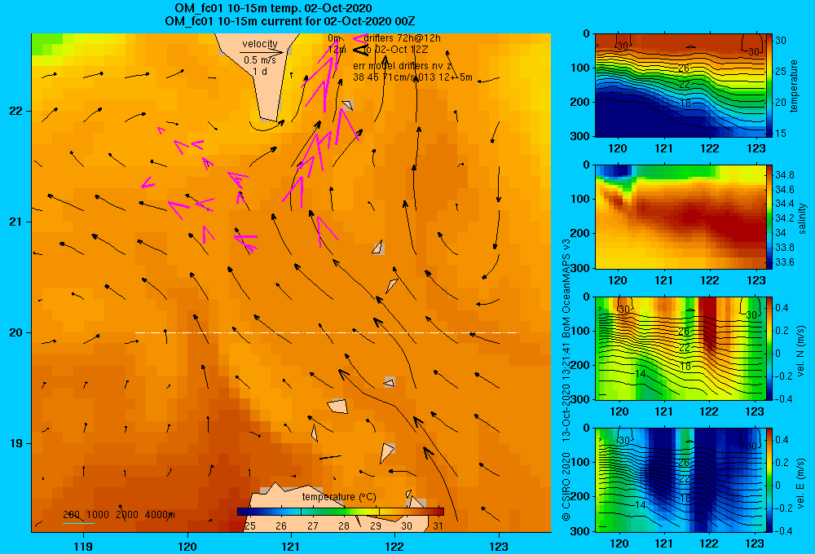The image size is (815, 554).
Task: Click the vel. N section colorbar
Action: 769,348
